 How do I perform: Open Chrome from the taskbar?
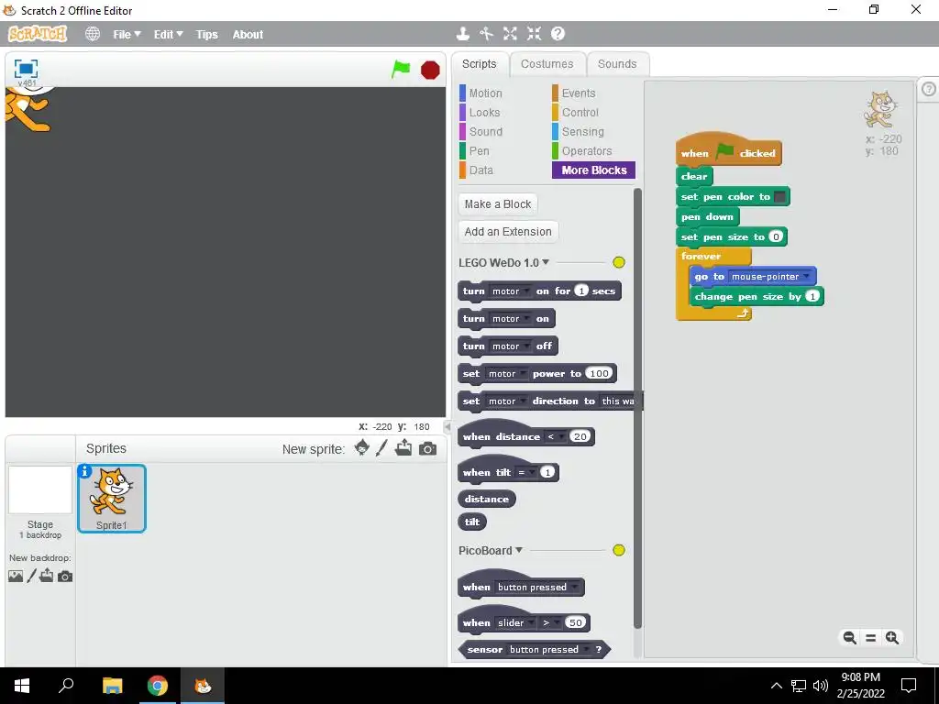pyautogui.click(x=158, y=686)
